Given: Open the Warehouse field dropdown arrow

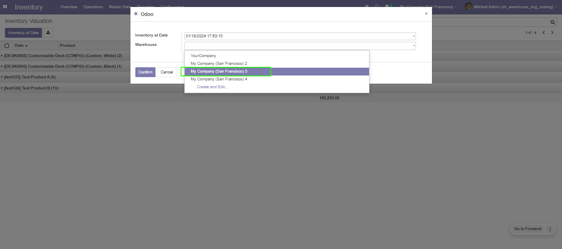Looking at the screenshot, I should click(413, 46).
